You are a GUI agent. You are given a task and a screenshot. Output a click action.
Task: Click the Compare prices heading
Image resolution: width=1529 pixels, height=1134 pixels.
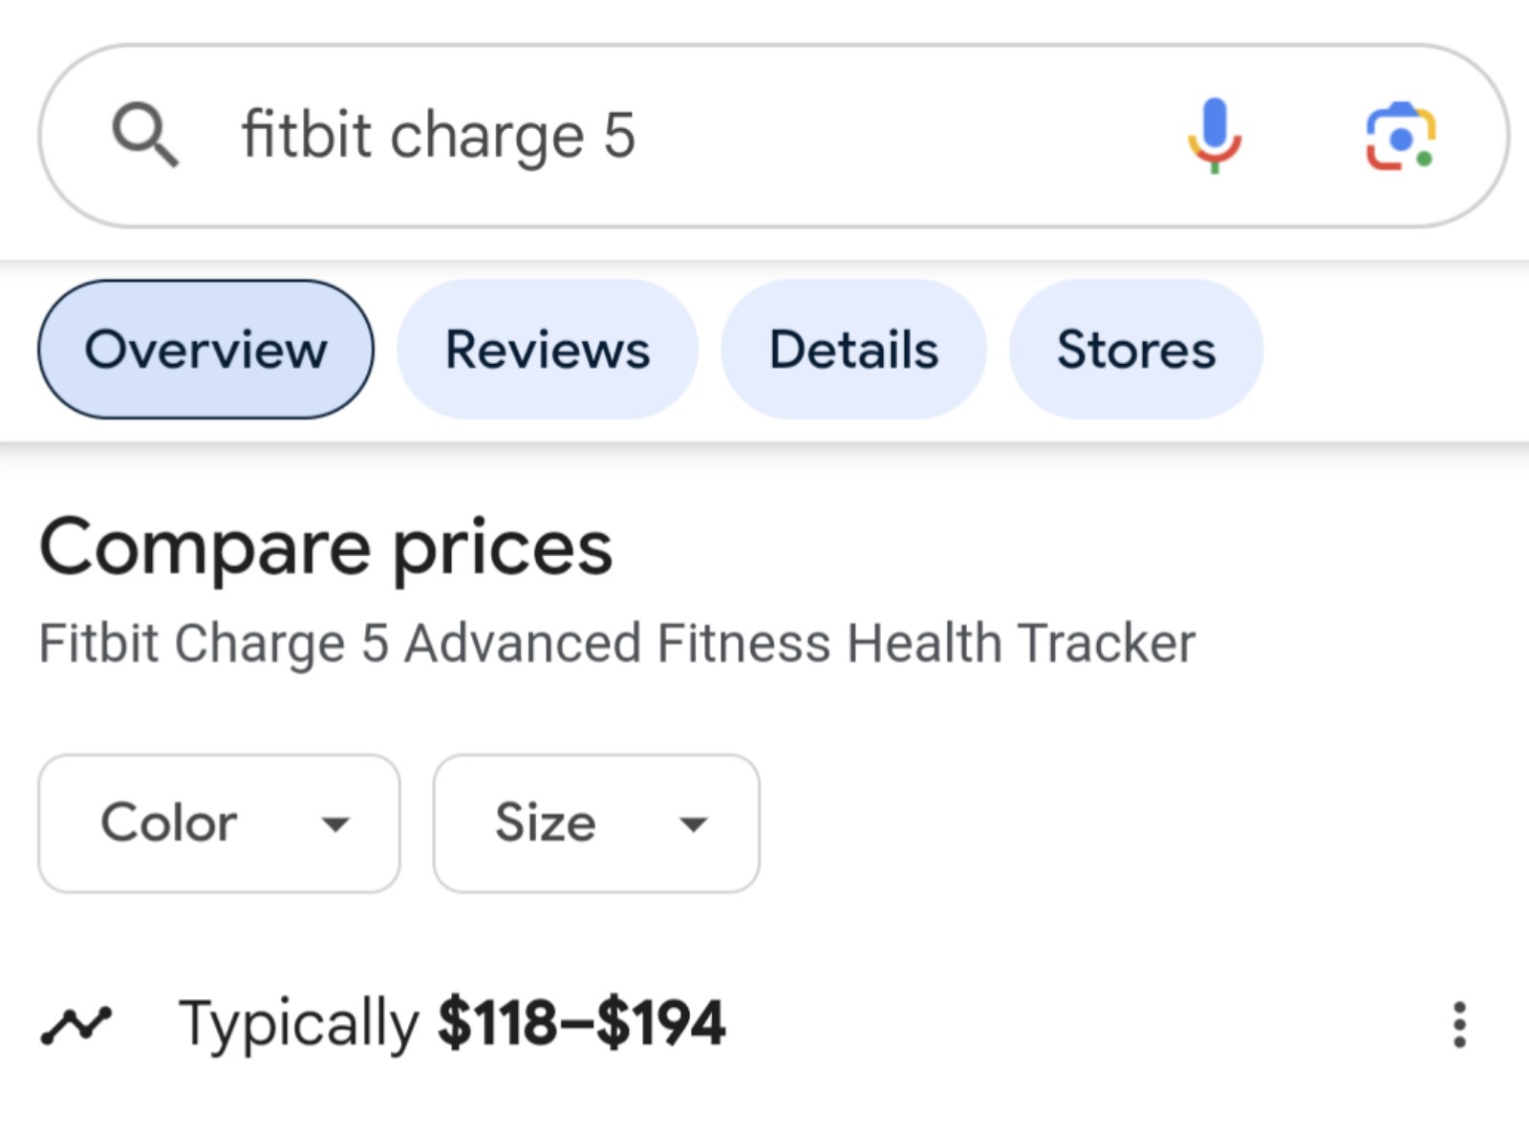(x=326, y=548)
